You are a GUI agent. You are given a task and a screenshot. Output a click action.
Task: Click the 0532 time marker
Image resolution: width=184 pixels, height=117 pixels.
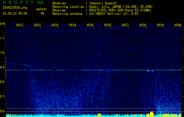pos(37,25)
